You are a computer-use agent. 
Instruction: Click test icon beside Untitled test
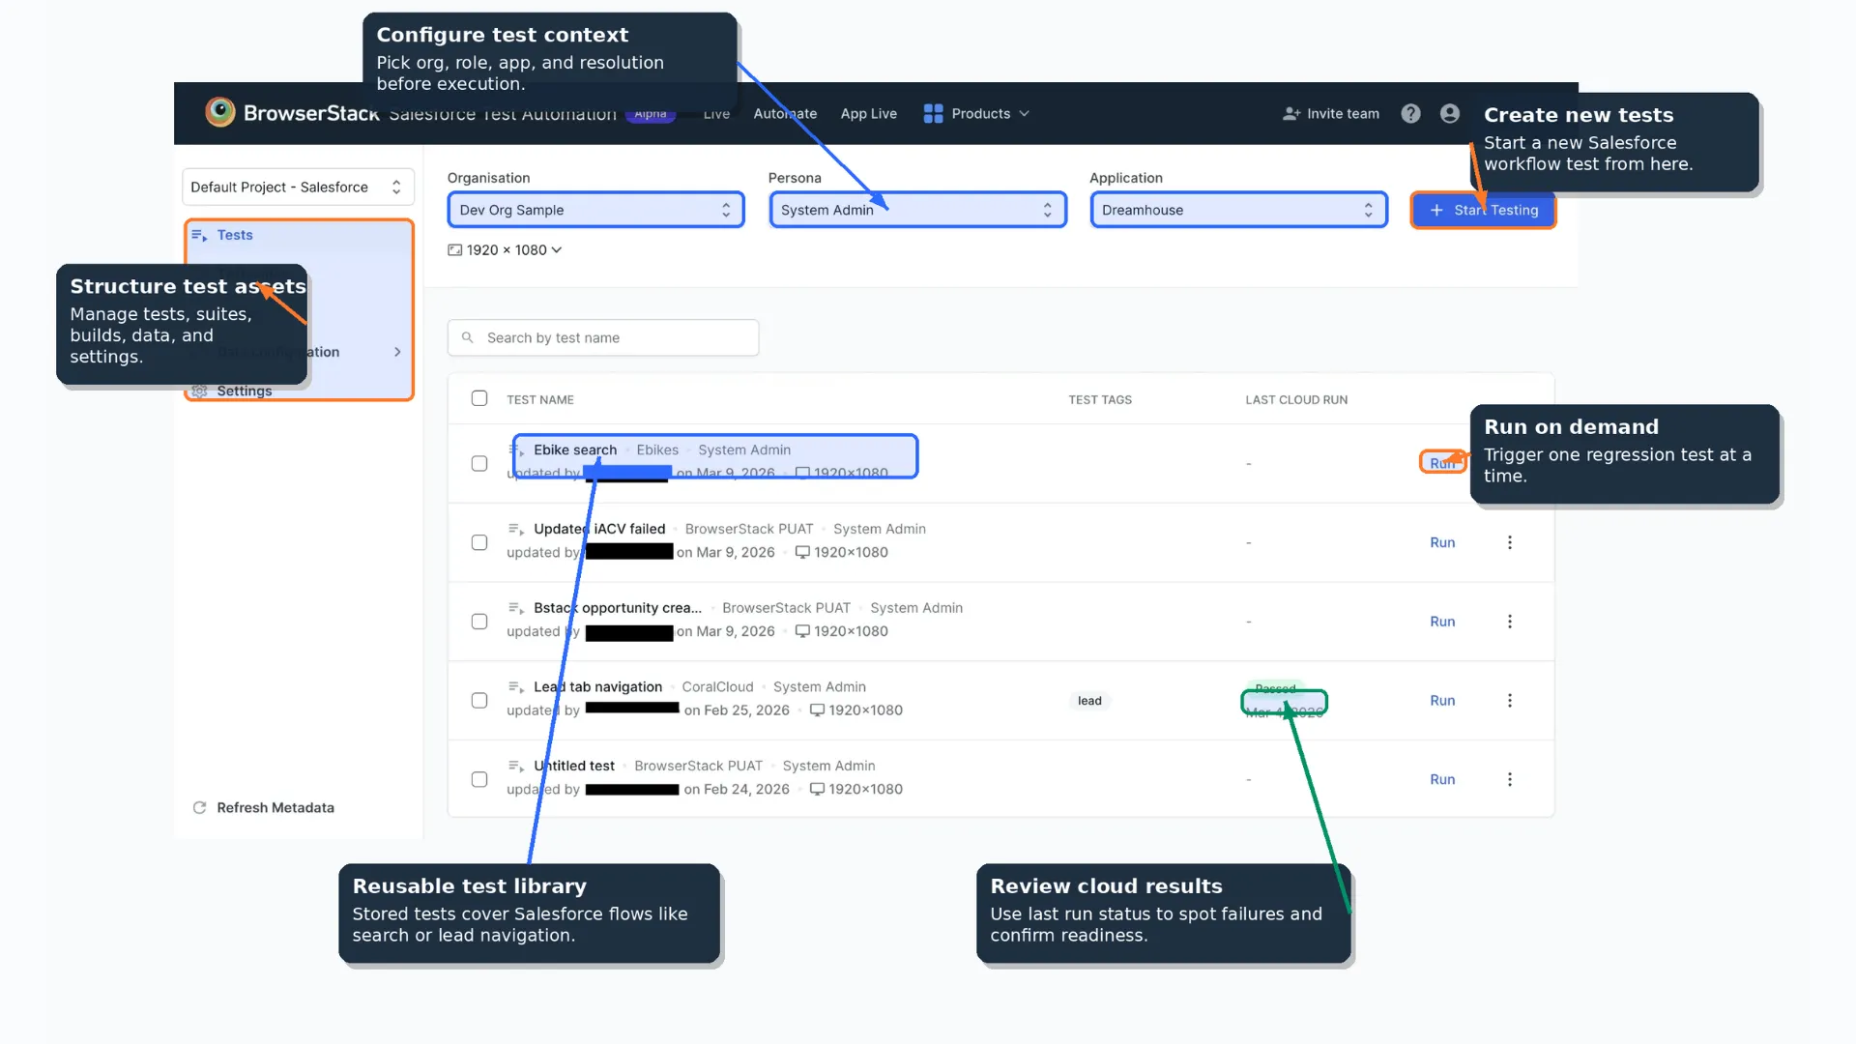(x=516, y=766)
